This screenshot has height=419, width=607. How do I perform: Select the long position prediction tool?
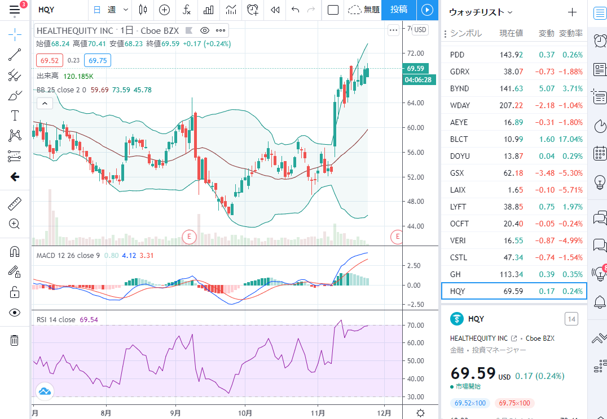pos(15,156)
